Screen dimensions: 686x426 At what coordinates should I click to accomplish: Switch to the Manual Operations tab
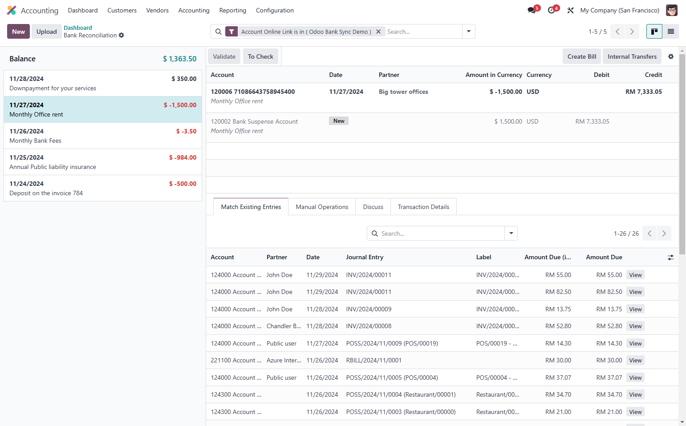click(322, 207)
